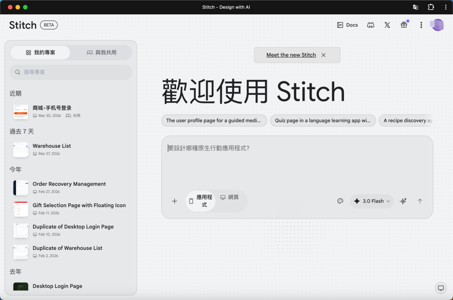This screenshot has height=300, width=453.
Task: Open the gift box rewards icon
Action: click(404, 25)
